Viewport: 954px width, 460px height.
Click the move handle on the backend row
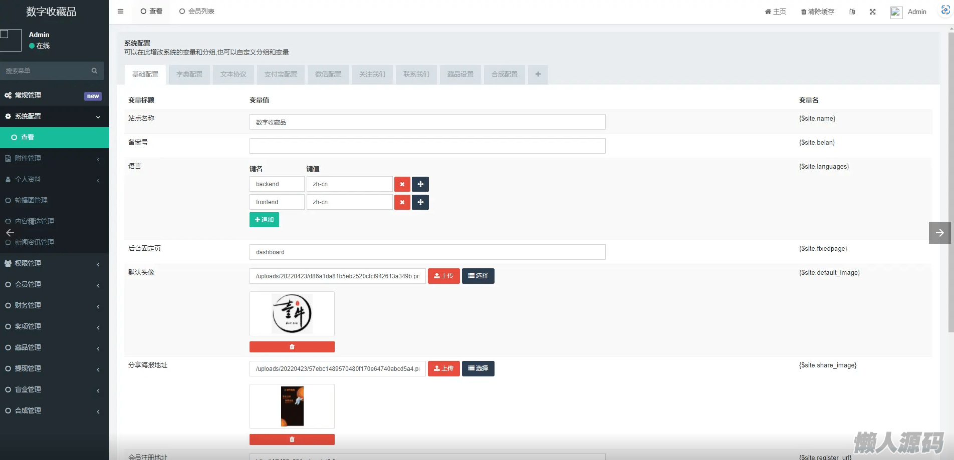coord(420,184)
